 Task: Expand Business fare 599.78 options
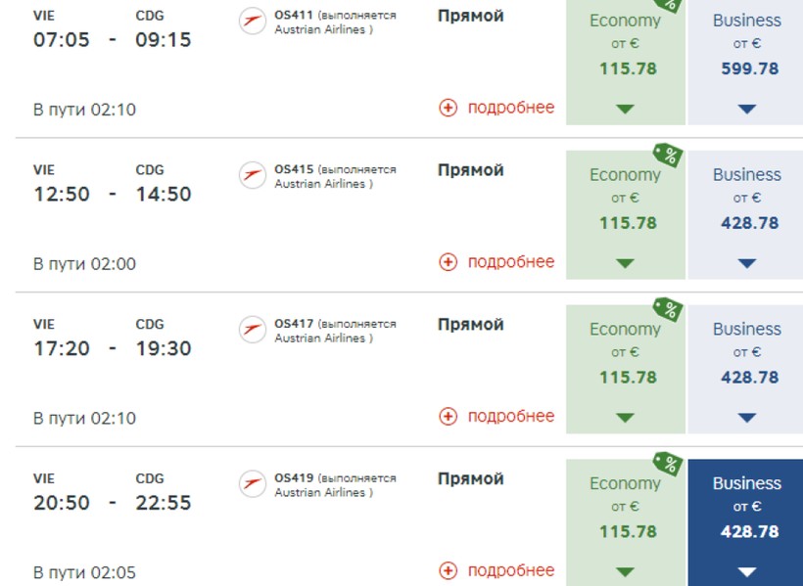747,109
